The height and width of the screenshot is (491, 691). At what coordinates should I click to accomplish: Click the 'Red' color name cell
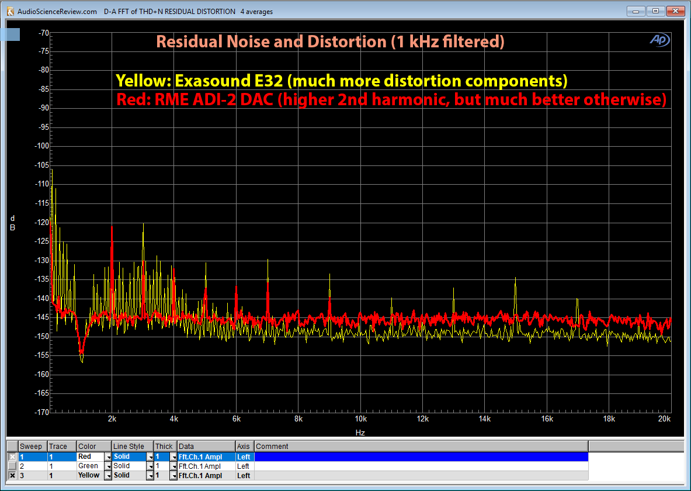(x=91, y=457)
